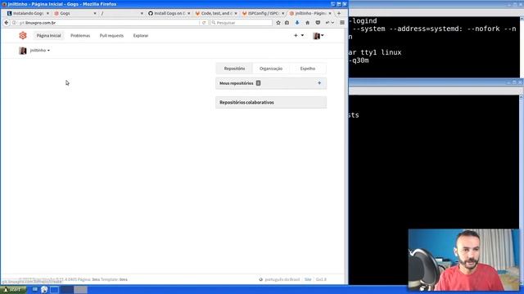Viewport: 524px width, 294px height.
Task: Open the Pocket icon in toolbar
Action: (x=318, y=23)
